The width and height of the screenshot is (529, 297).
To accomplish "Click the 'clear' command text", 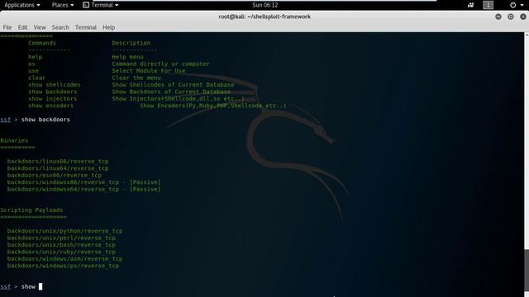I will [x=36, y=78].
